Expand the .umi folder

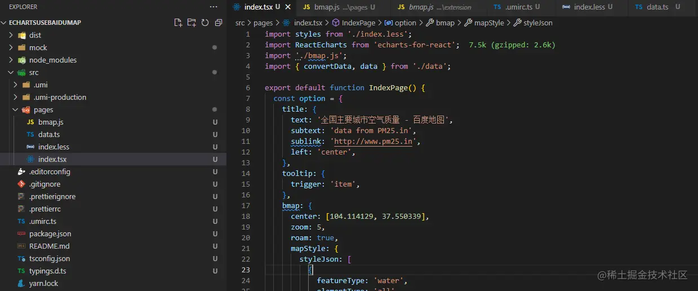tap(16, 85)
